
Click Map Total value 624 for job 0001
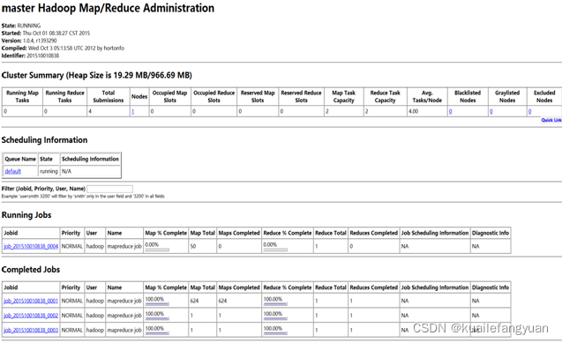[194, 301]
